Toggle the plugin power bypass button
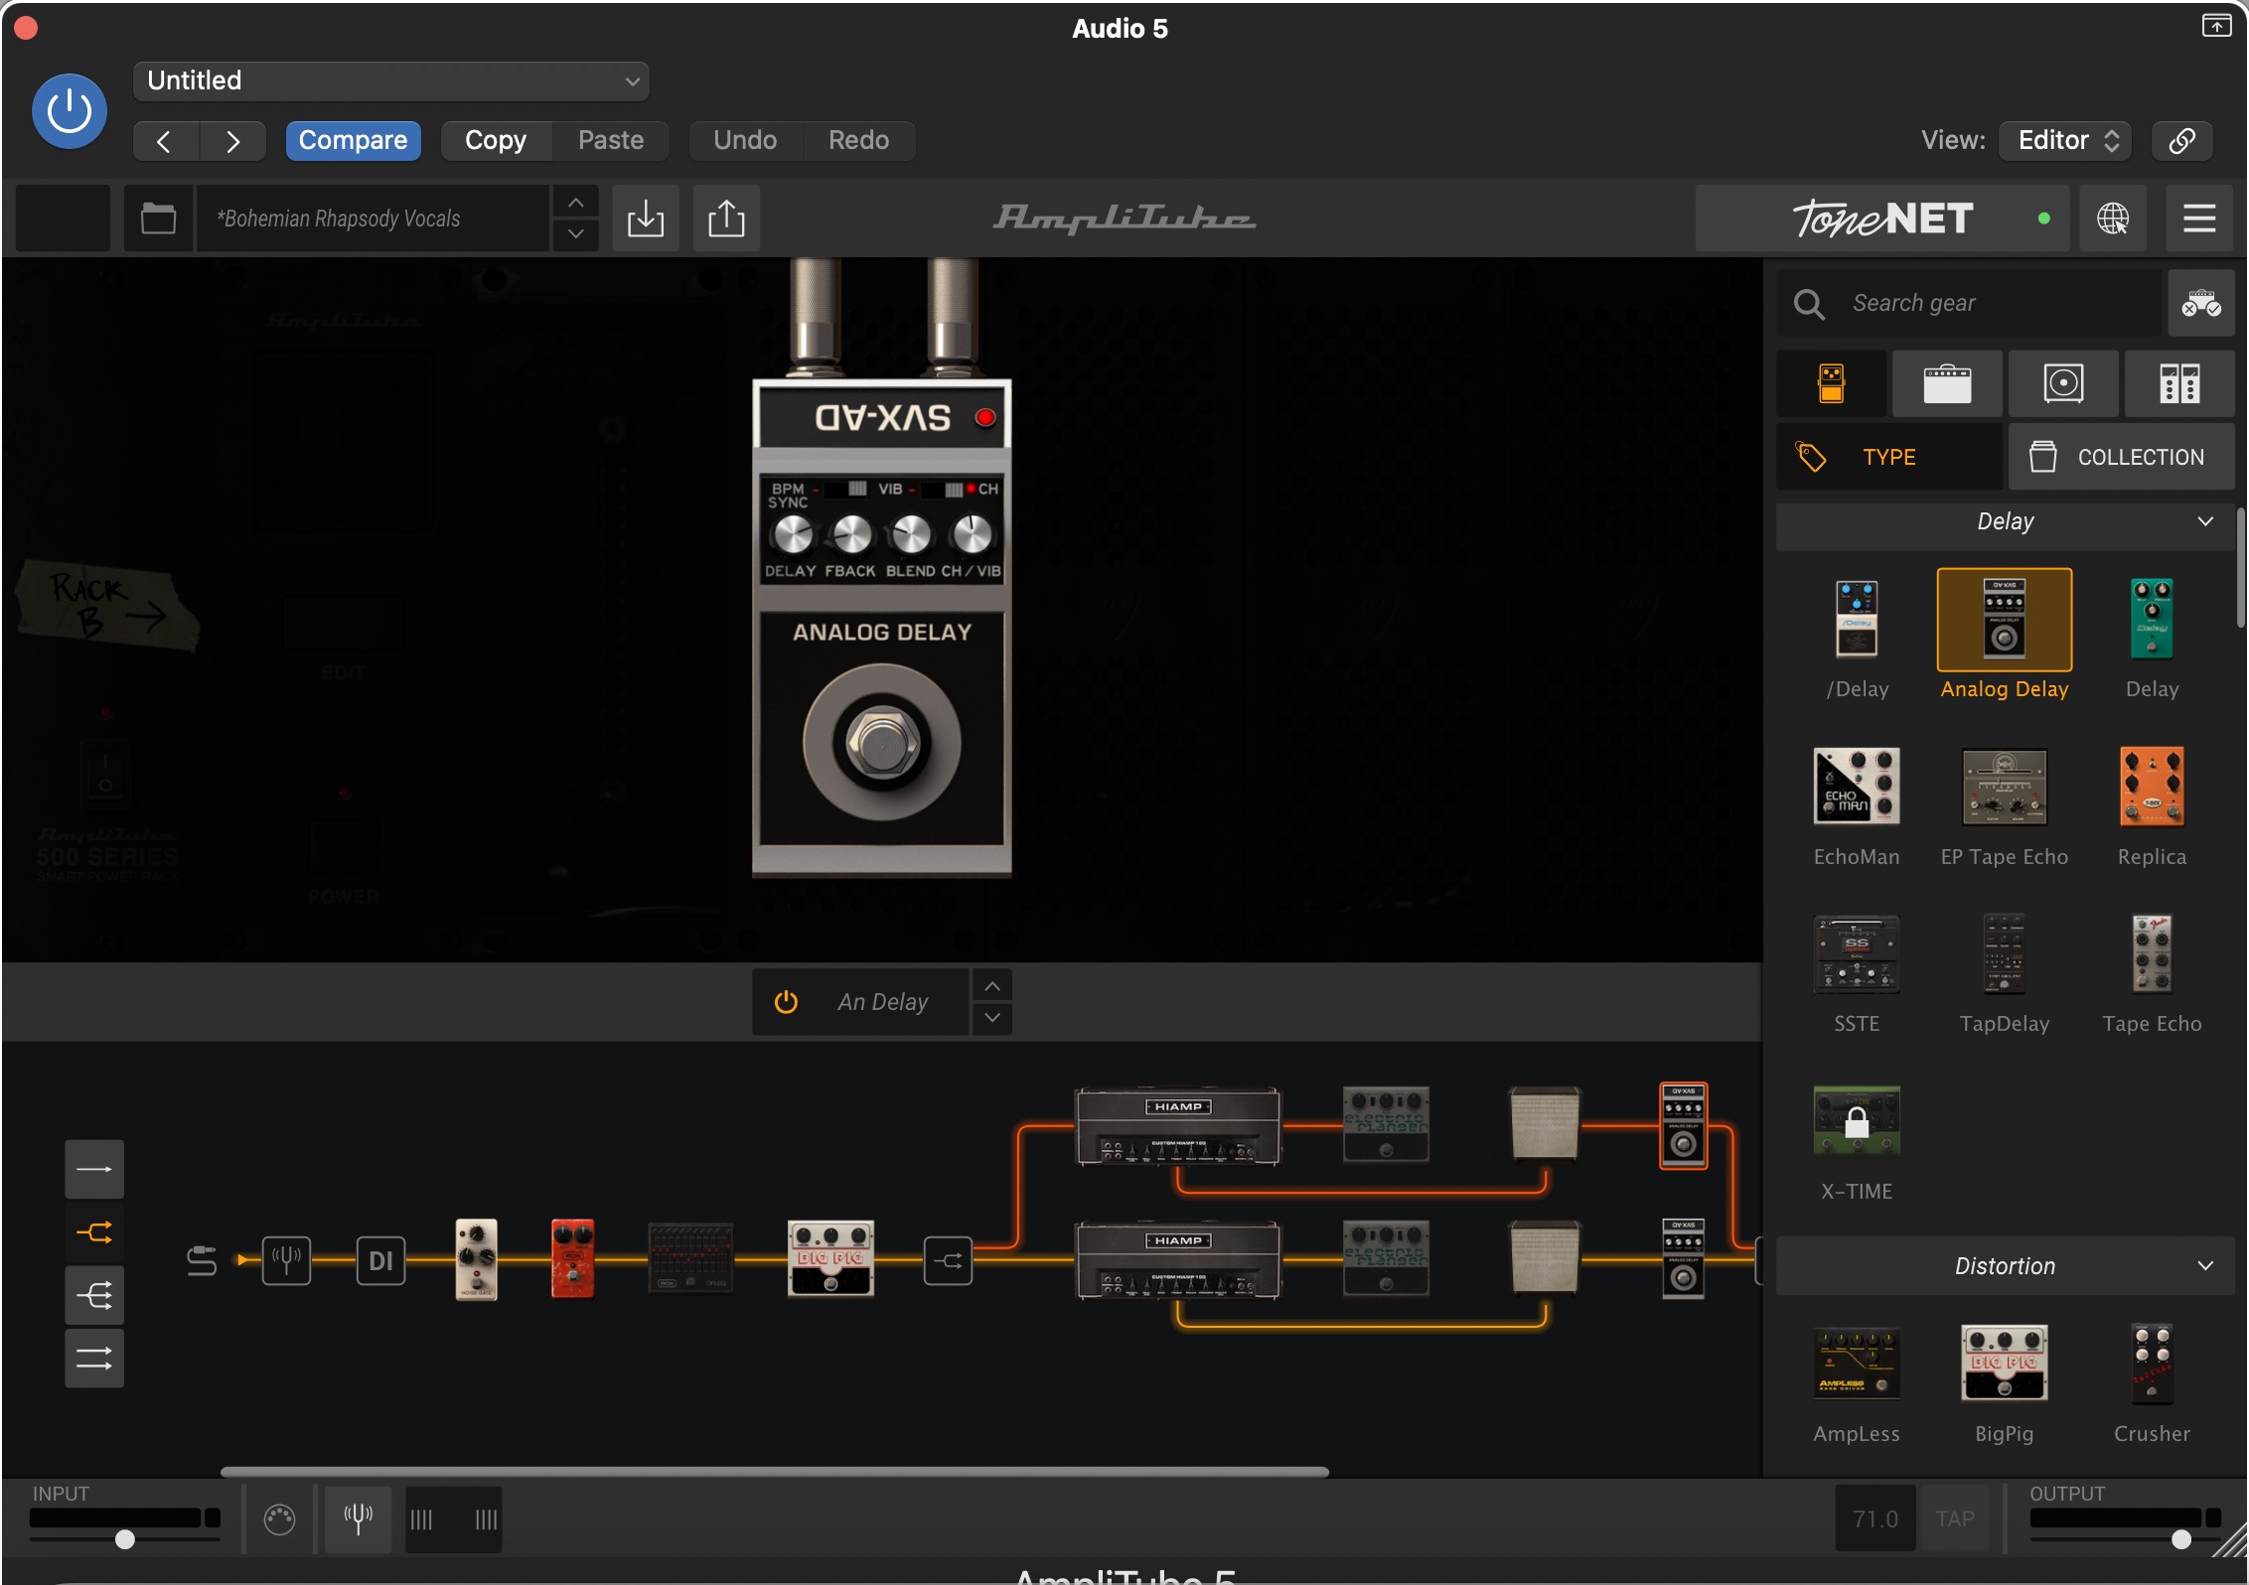 (70, 111)
